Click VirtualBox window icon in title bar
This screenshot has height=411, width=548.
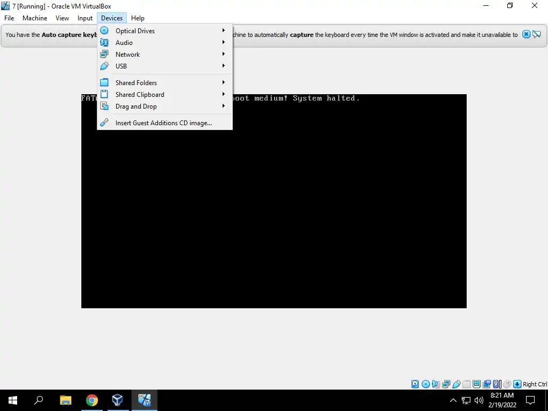pos(5,5)
